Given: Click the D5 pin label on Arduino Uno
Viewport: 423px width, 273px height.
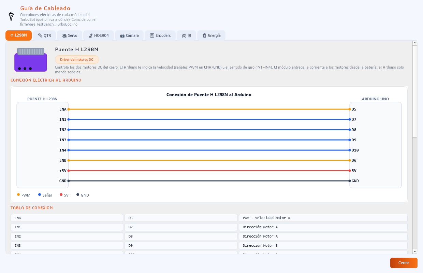Looking at the screenshot, I should [x=354, y=109].
